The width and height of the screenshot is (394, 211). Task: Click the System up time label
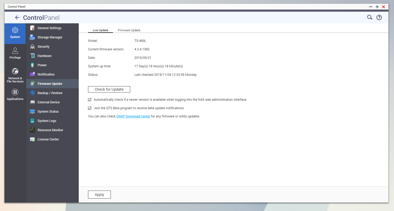coord(99,66)
